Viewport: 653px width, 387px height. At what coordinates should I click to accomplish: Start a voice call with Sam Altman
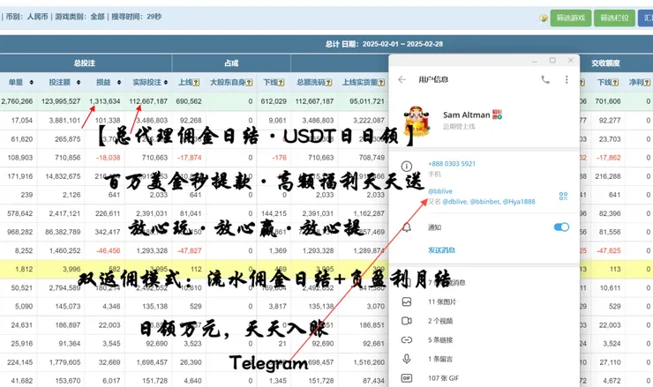coord(545,79)
